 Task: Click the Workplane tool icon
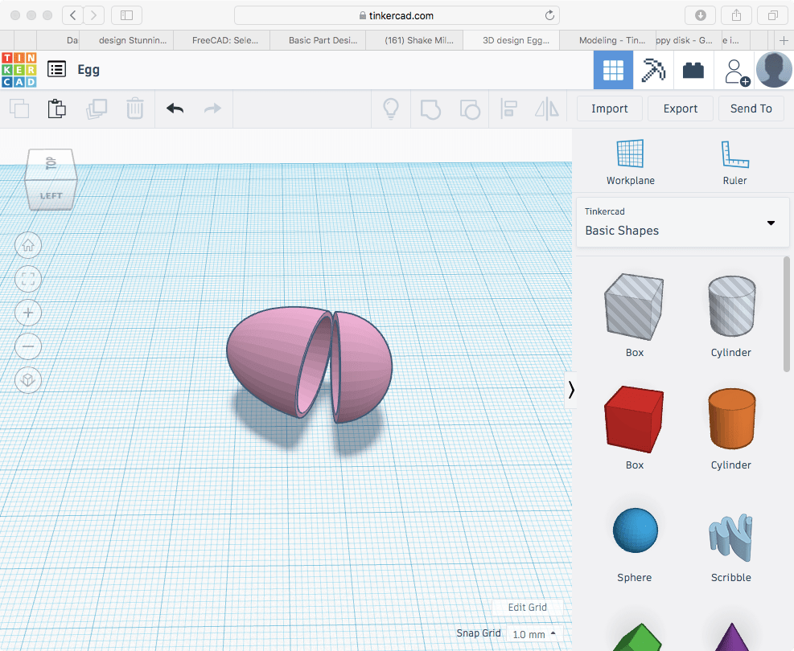coord(630,155)
